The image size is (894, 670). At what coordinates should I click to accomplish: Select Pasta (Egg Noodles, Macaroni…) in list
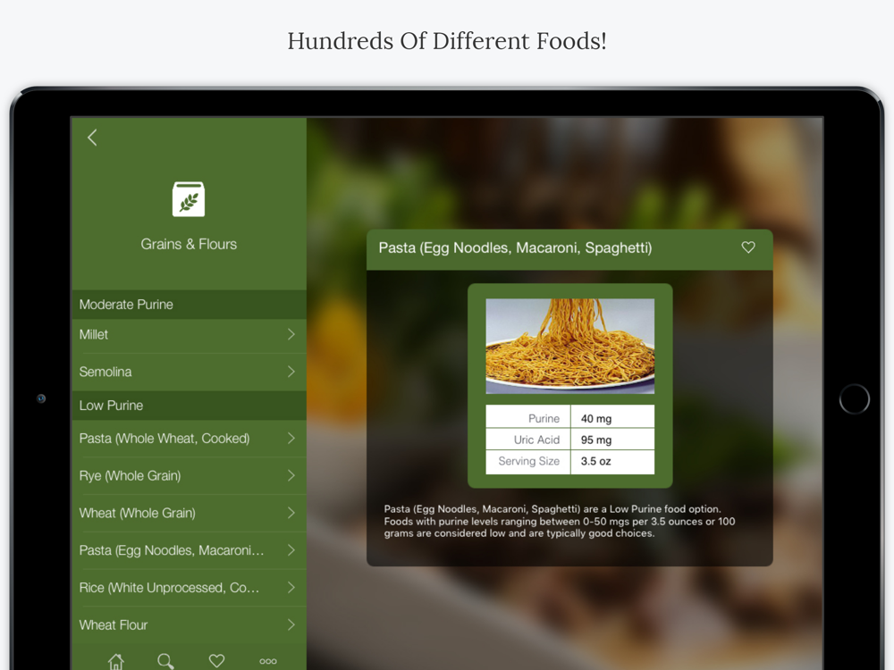pyautogui.click(x=190, y=550)
